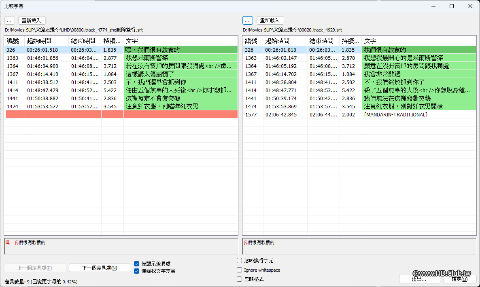
Task: Disable the 僅尋找文字差異 checkbox
Action: (x=136, y=271)
